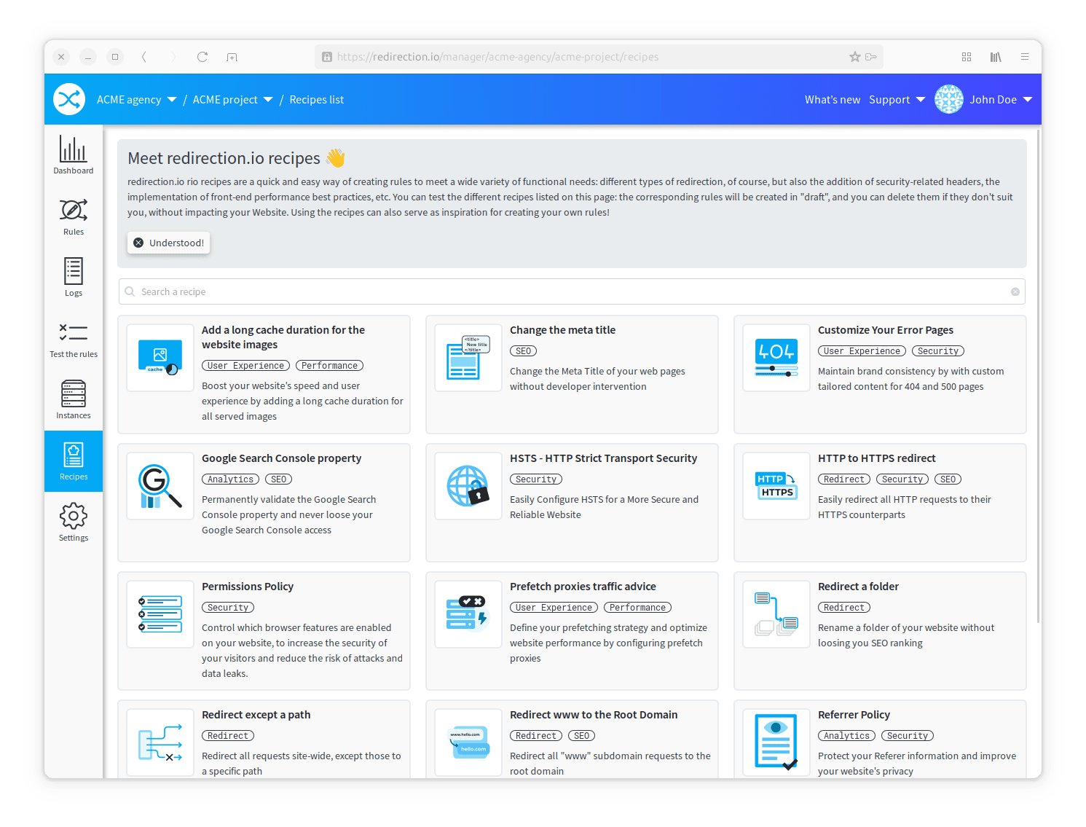1086x827 pixels.
Task: Open the 'Permissions Policy' recipe title
Action: pyautogui.click(x=248, y=587)
